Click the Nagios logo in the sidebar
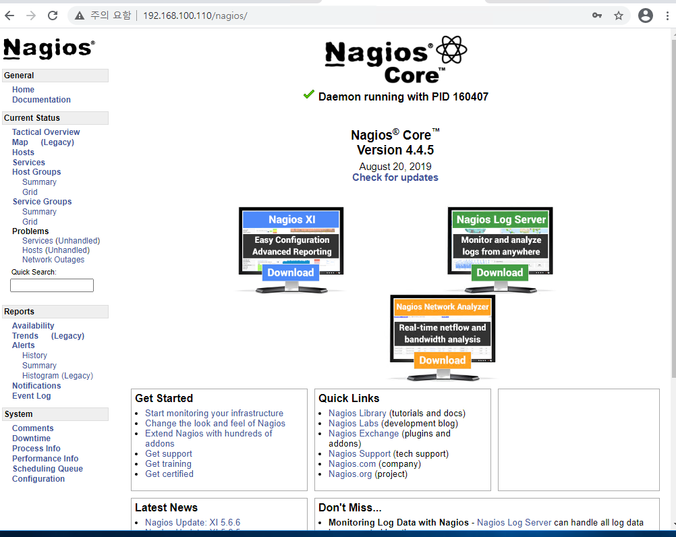This screenshot has width=676, height=537. [49, 49]
